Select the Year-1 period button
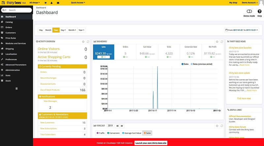 pyautogui.click(x=81, y=30)
